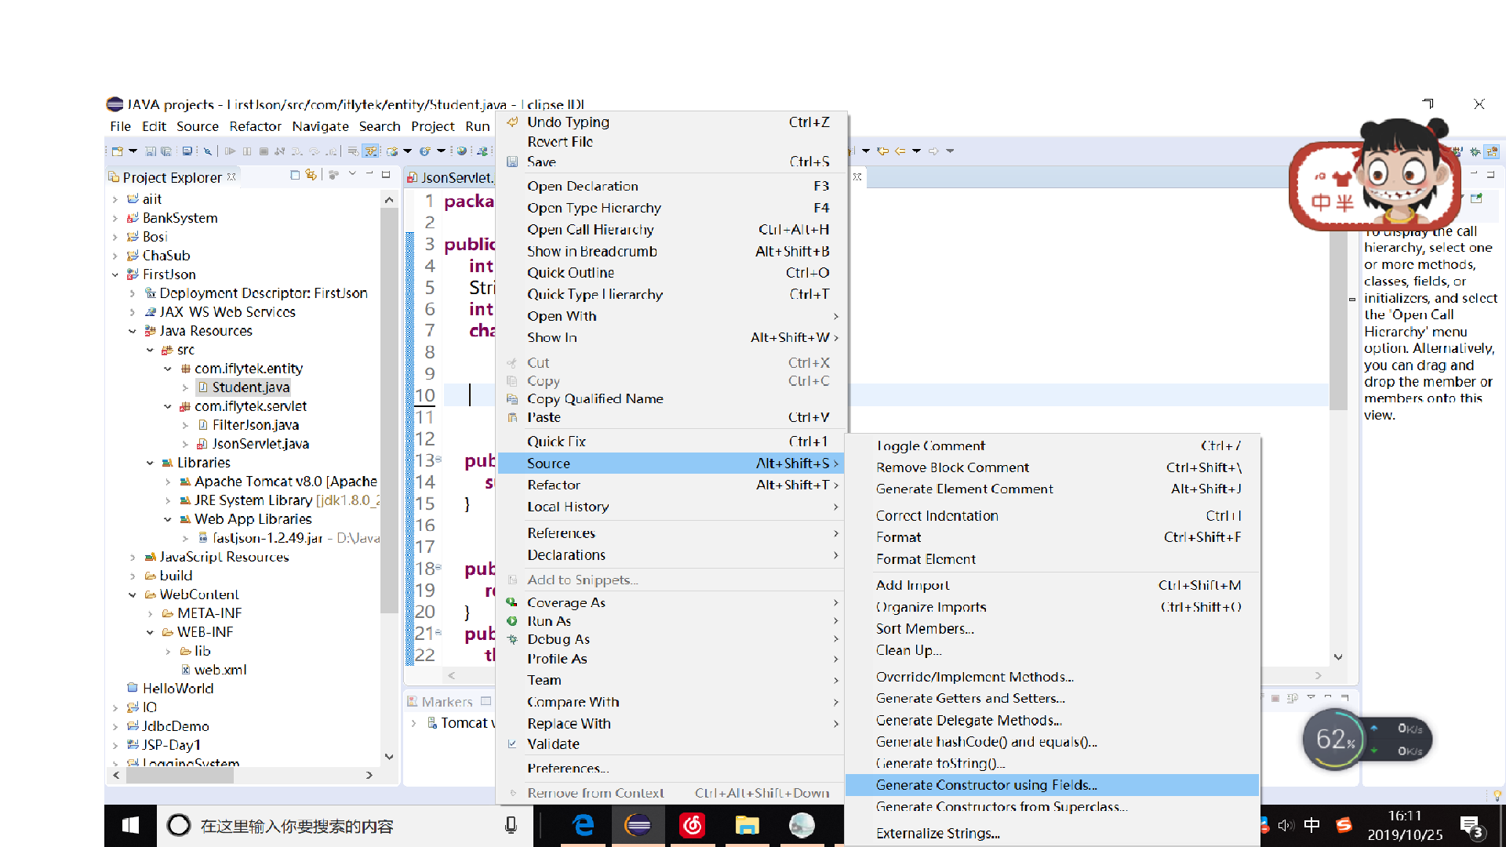Image resolution: width=1506 pixels, height=847 pixels.
Task: Collapse the Libraries tree node
Action: [x=150, y=463]
